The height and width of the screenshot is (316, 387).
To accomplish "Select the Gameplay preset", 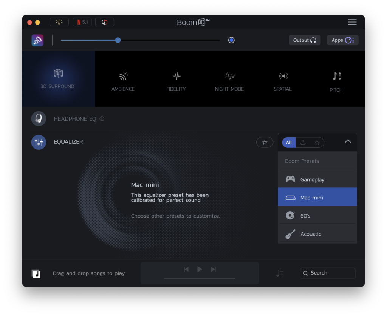I will tap(317, 179).
